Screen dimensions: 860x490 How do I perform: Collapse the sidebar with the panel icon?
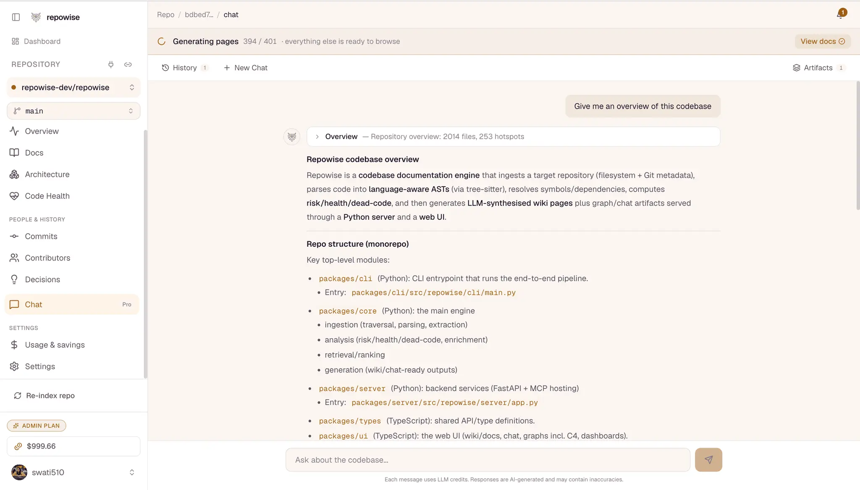(x=16, y=17)
